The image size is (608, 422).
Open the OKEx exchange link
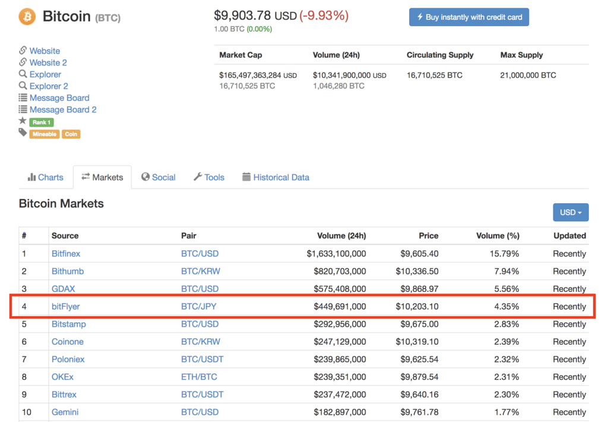62,377
